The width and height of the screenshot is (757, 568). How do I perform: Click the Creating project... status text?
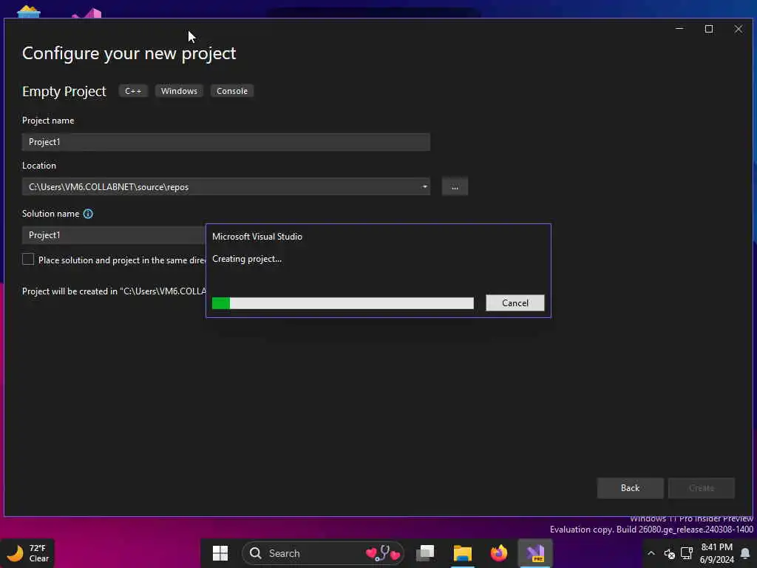coord(247,259)
